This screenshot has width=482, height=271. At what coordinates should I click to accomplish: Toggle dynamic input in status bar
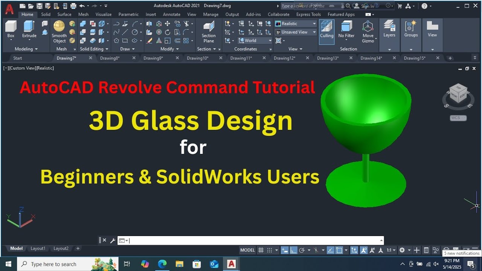pyautogui.click(x=285, y=250)
